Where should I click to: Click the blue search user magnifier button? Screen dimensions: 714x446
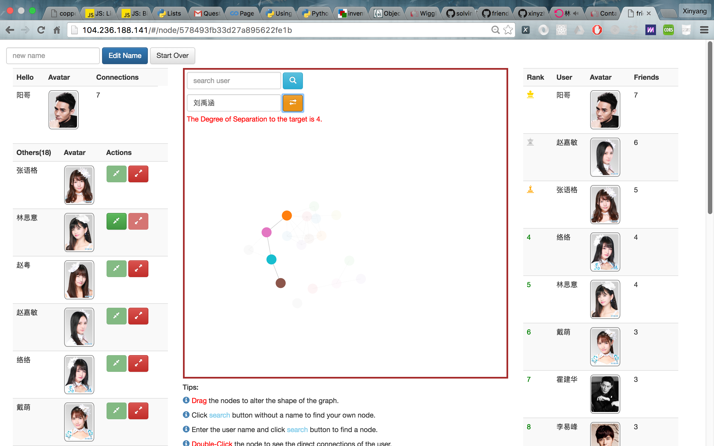[x=292, y=81]
